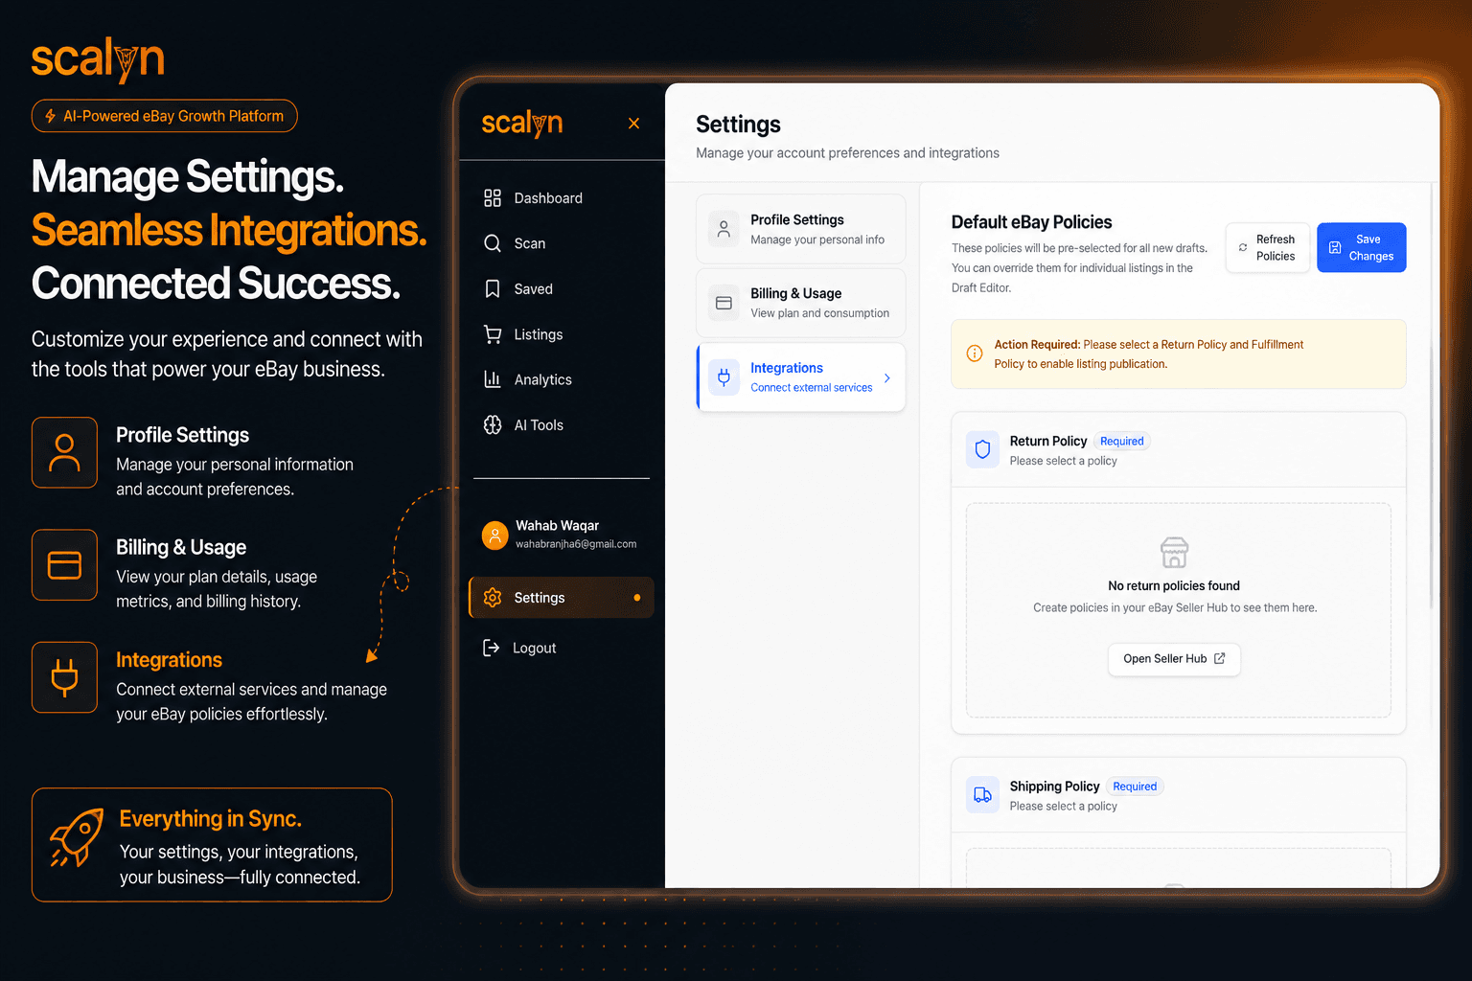
Task: Click the AI Tools brain icon
Action: pyautogui.click(x=493, y=425)
